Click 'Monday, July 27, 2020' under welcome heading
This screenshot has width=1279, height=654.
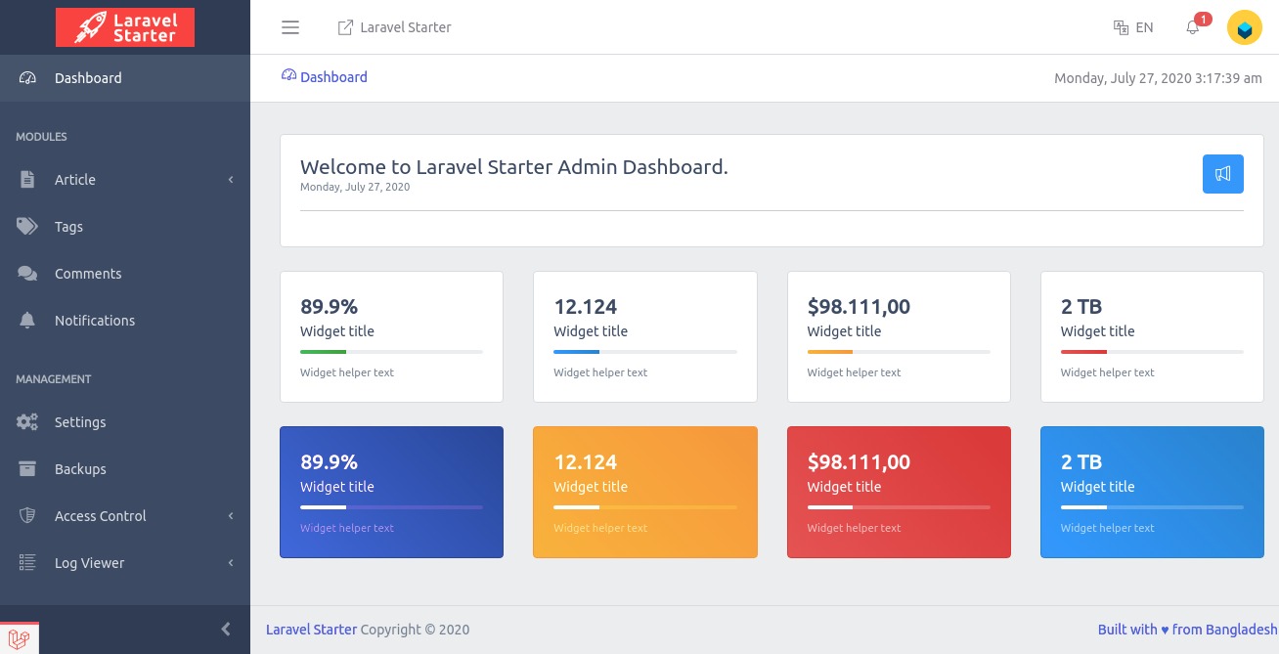355,187
